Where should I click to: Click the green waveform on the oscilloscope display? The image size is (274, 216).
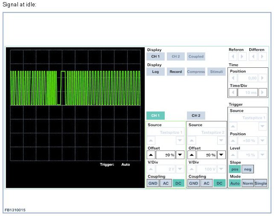click(x=75, y=88)
